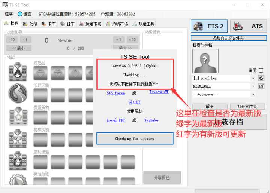Click the Checking for updates button
Image resolution: width=270 pixels, height=193 pixels.
[x=135, y=138]
